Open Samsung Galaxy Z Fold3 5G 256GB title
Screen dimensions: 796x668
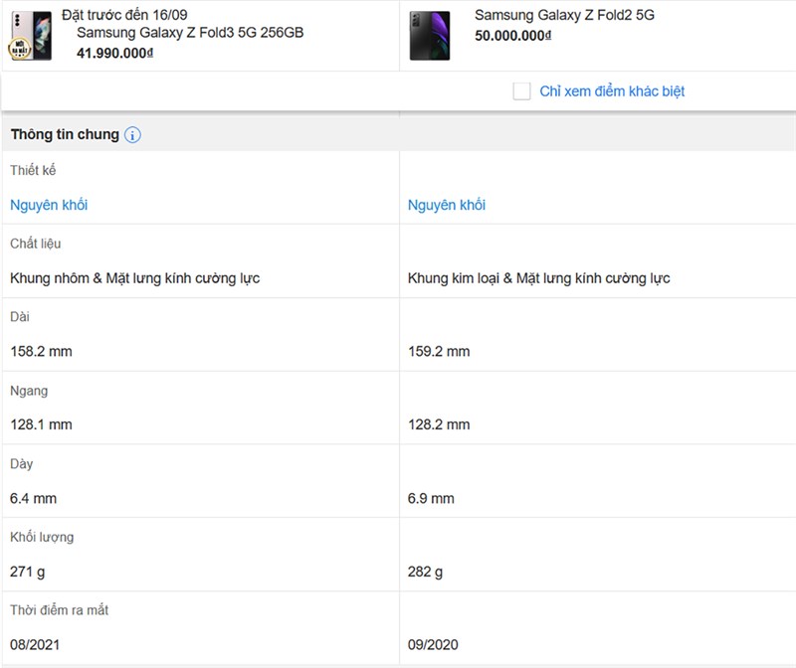click(x=190, y=33)
